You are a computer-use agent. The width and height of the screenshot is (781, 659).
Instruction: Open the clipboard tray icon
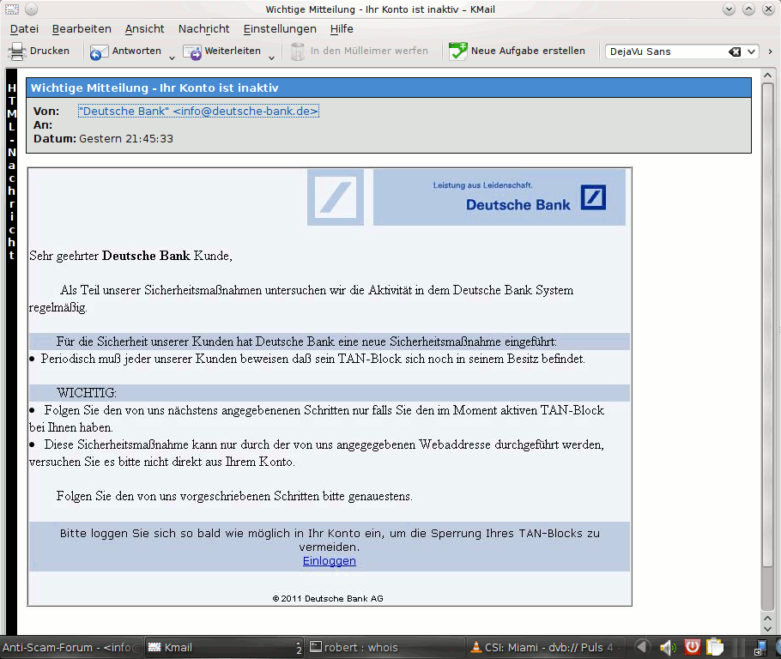715,646
